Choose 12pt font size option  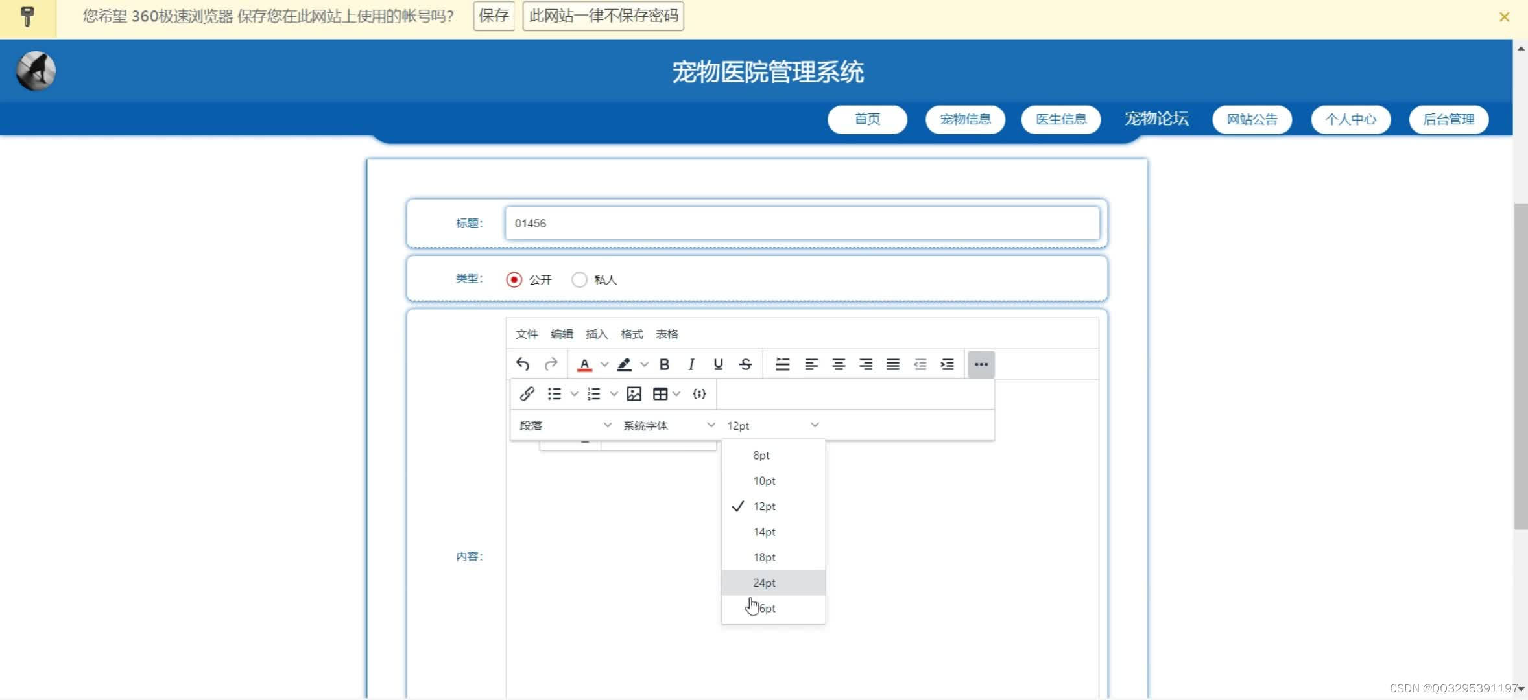coord(773,506)
